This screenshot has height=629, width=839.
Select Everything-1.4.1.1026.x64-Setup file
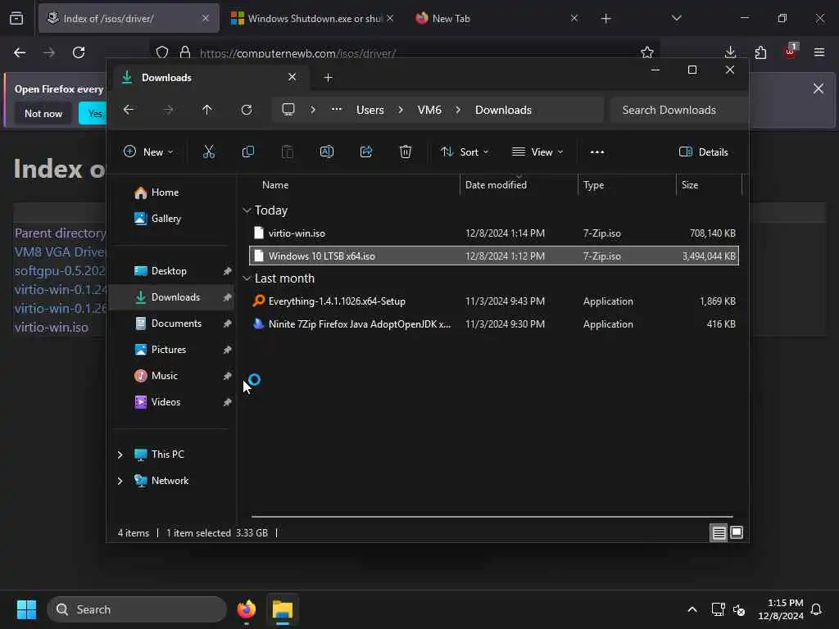click(x=494, y=301)
